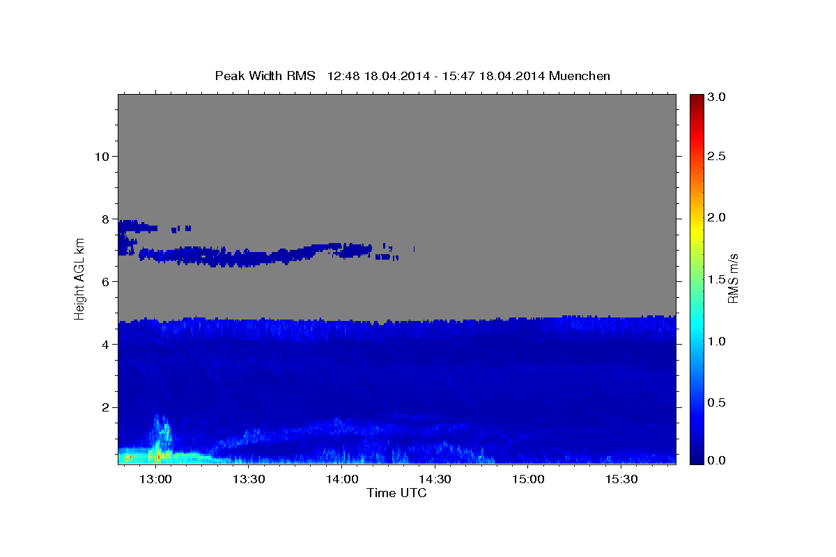The image size is (836, 557).
Task: Click the height axis label 10
Action: [101, 156]
